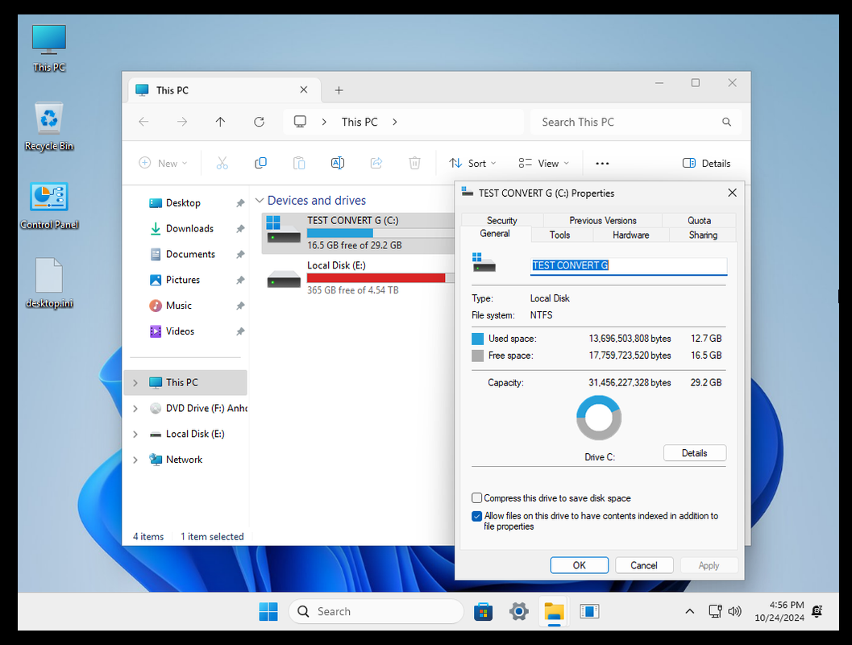The image size is (852, 645).
Task: Refresh the This PC view
Action: [x=260, y=122]
